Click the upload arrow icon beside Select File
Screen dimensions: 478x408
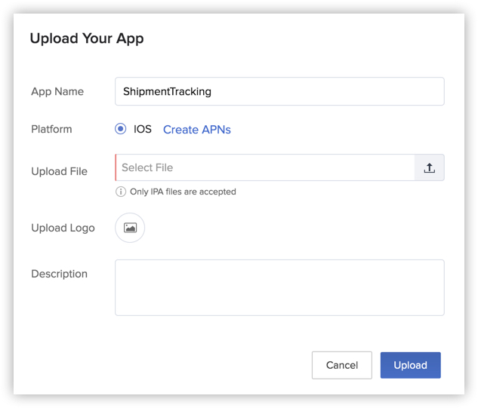tap(429, 168)
